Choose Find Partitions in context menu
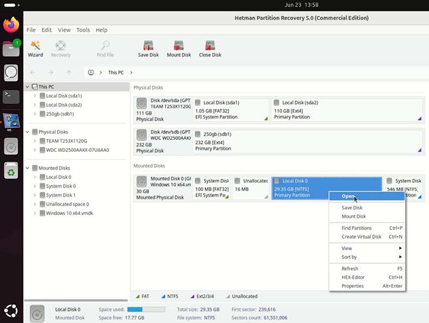This screenshot has height=323, width=429. click(366, 228)
